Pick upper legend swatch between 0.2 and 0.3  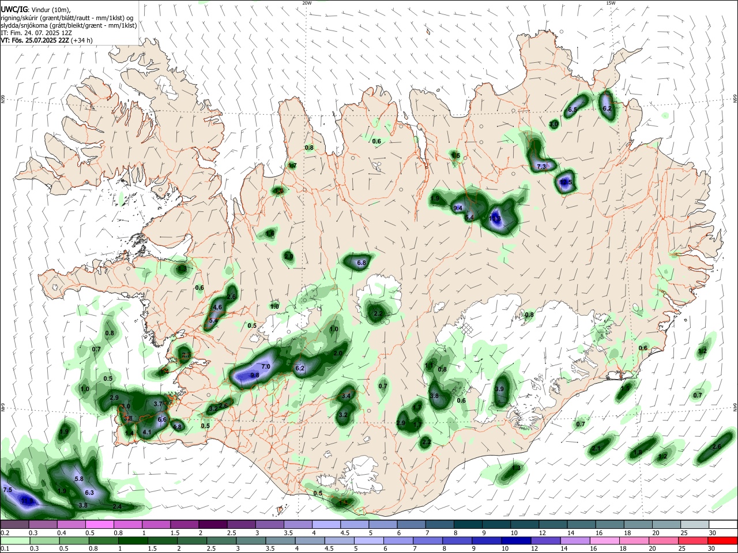tap(14, 524)
